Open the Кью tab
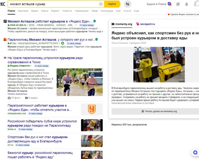199x159 pixels. 118,11
